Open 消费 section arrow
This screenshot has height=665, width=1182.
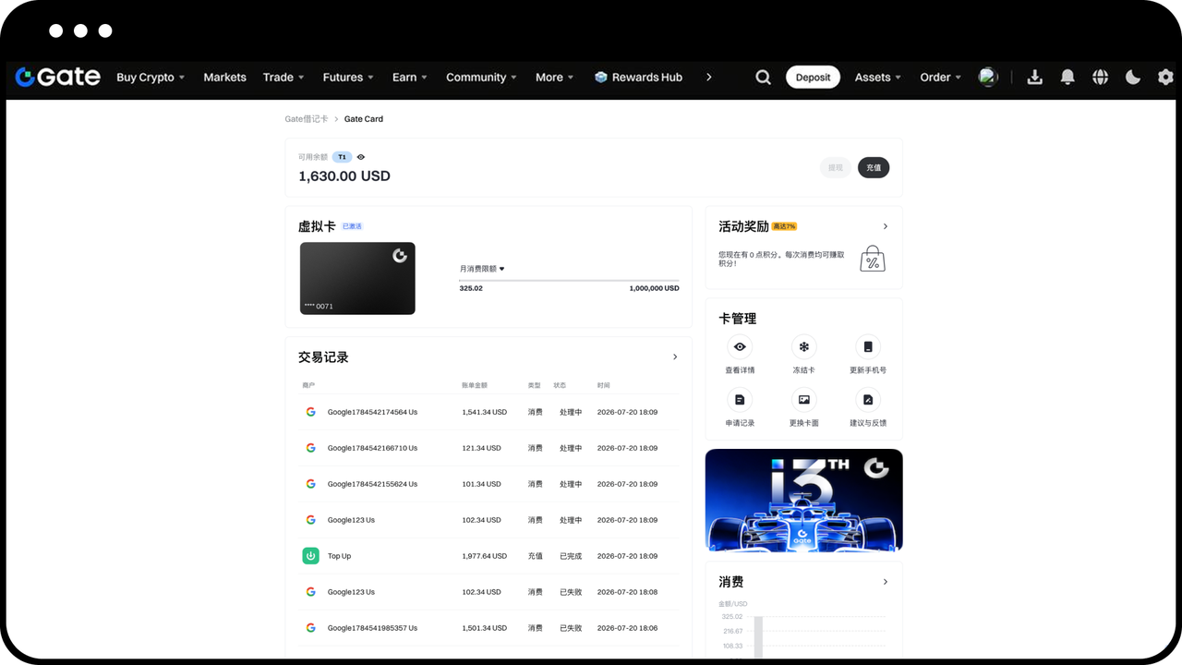[x=886, y=582]
